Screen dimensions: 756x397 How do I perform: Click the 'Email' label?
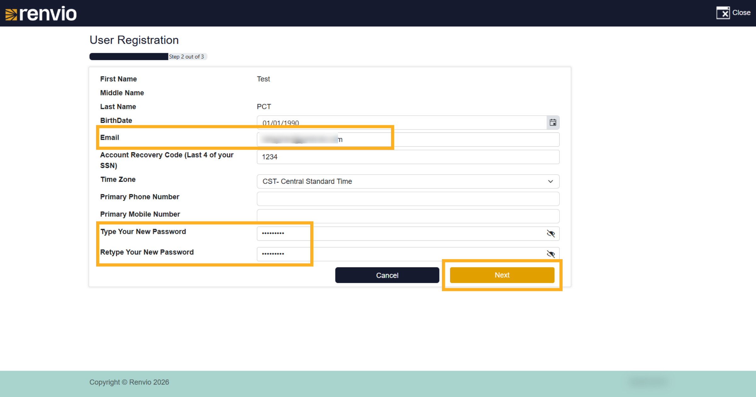(x=110, y=137)
